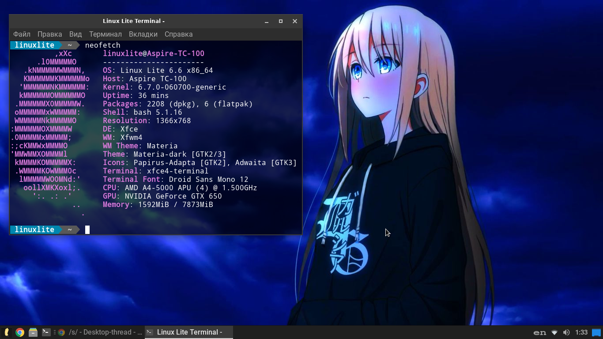603x339 pixels.
Task: Click the 'Resolution: 1366x768' line
Action: pyautogui.click(x=147, y=121)
